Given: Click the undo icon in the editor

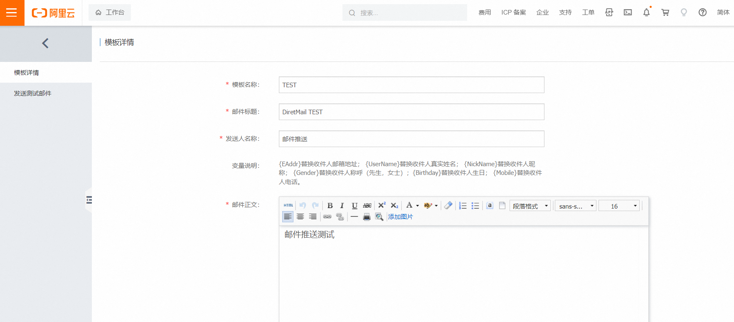Looking at the screenshot, I should (x=303, y=205).
